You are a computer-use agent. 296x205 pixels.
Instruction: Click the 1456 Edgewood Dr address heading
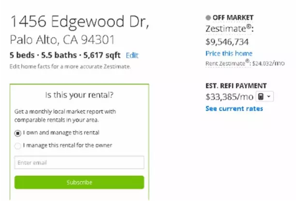click(x=80, y=21)
